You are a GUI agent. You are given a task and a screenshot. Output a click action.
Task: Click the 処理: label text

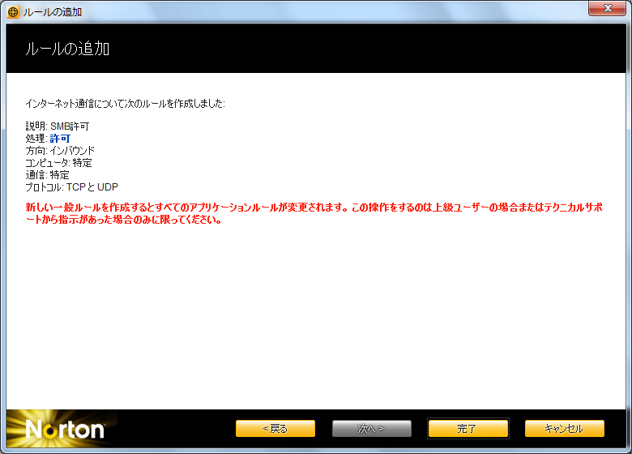(36, 139)
